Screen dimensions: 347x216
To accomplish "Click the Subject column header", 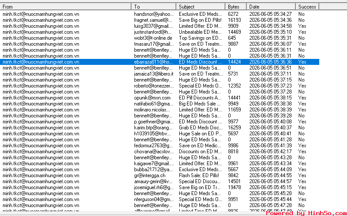I will (201, 7).
